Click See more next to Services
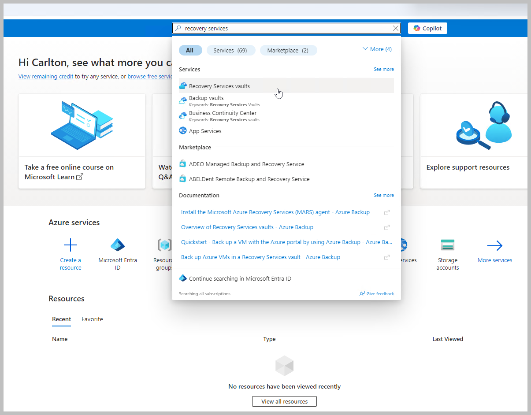 [x=384, y=69]
